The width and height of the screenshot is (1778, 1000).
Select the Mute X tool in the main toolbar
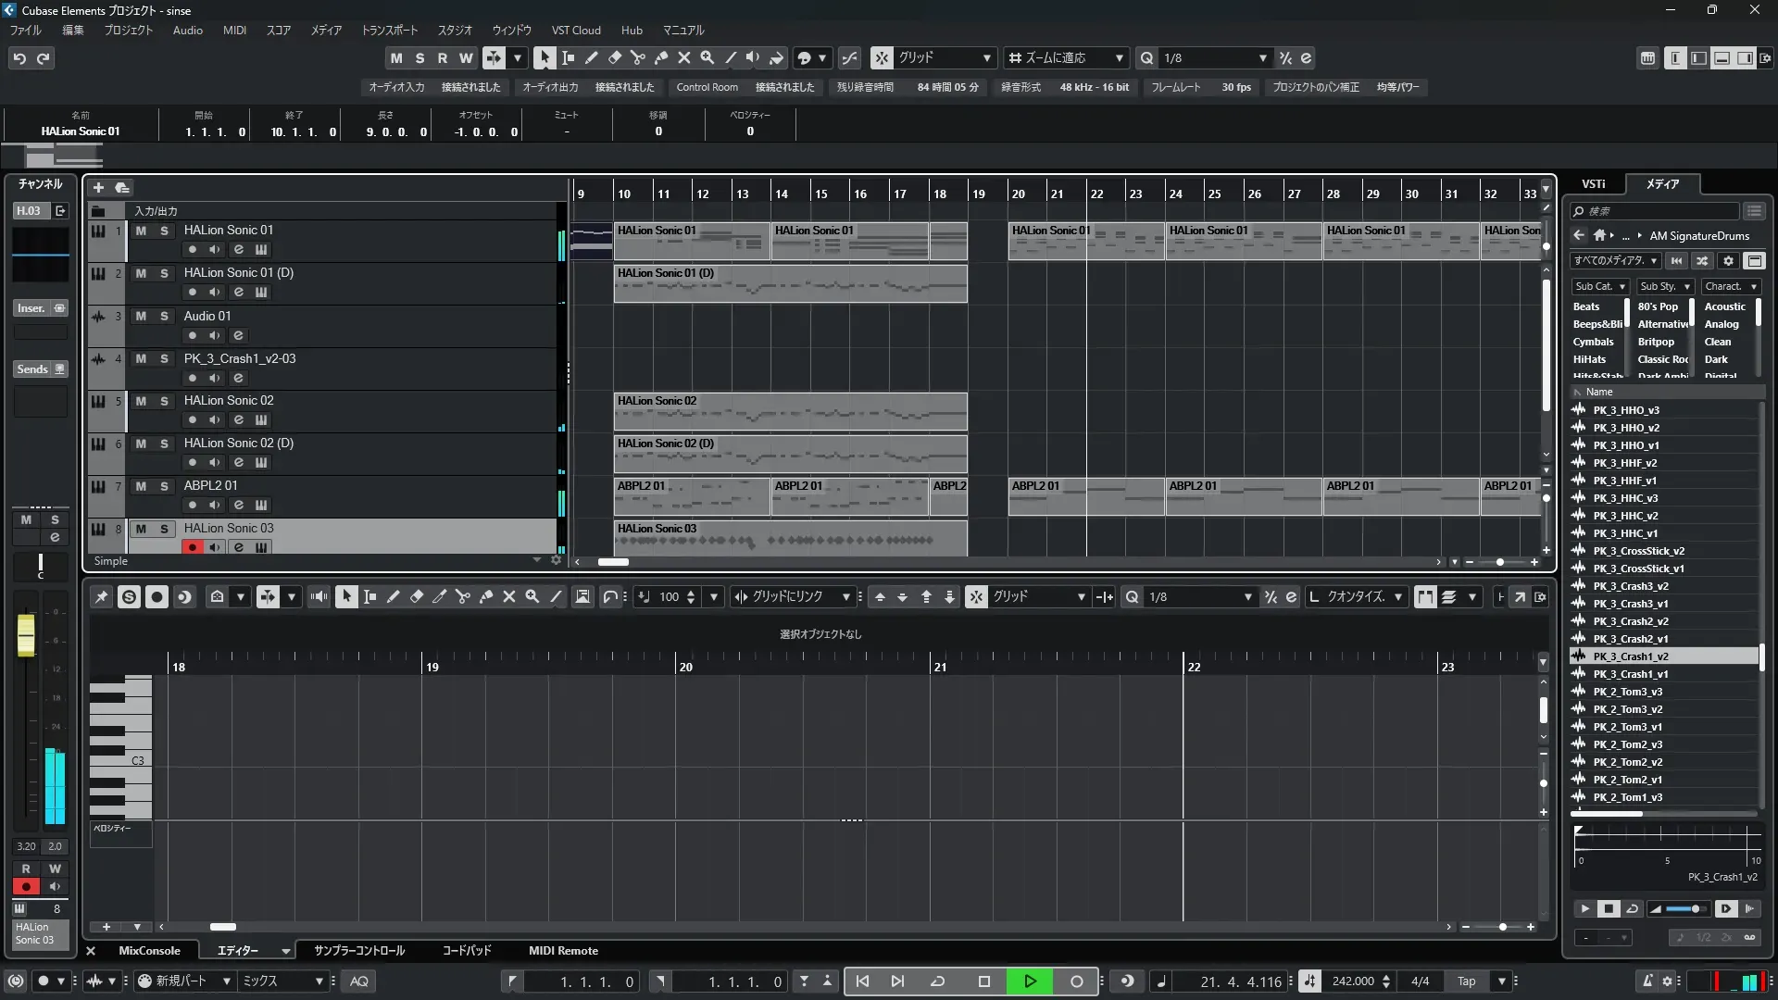click(684, 57)
